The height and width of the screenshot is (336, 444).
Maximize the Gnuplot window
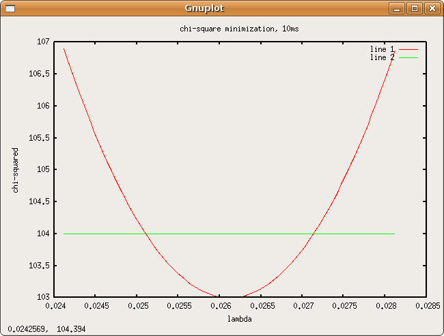414,8
